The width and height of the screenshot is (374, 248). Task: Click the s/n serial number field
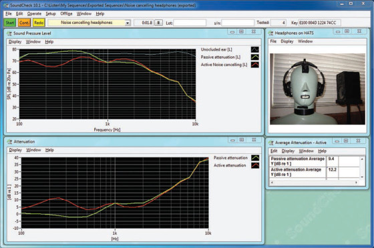point(238,23)
